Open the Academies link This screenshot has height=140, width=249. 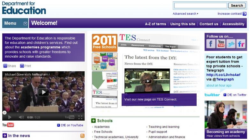(102, 127)
